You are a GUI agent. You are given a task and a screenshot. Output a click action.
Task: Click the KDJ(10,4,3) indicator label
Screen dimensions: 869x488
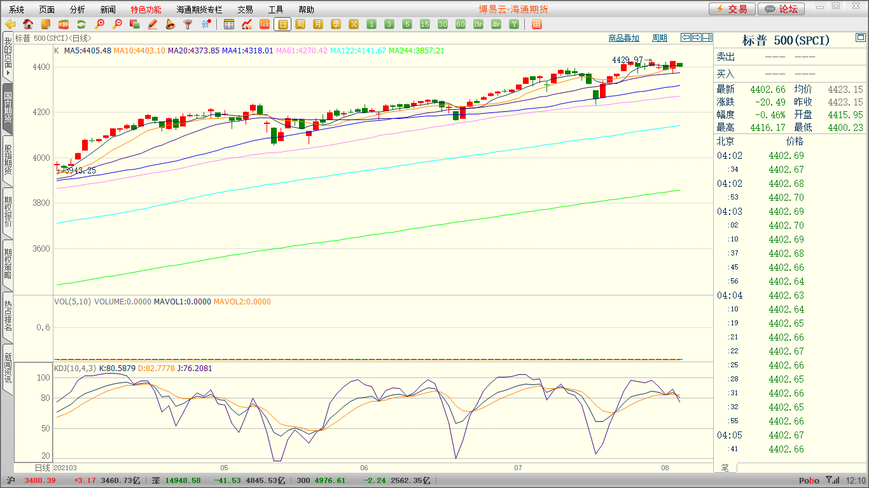pos(75,368)
